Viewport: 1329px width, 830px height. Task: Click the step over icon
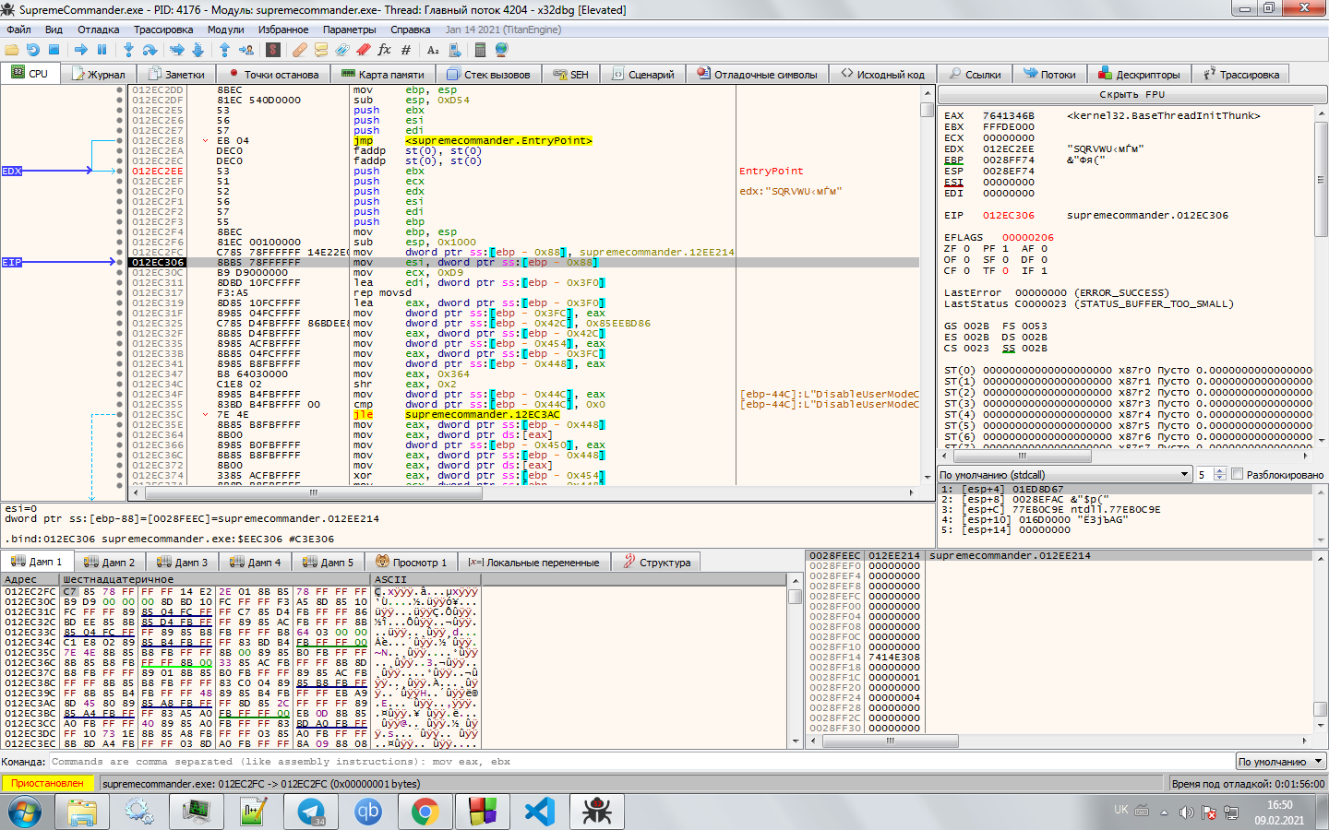[150, 50]
